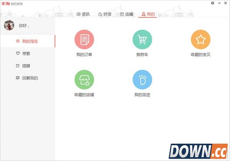The width and height of the screenshot is (230, 161).
Task: Click the 我的订单 text label
Action: [x=84, y=55]
